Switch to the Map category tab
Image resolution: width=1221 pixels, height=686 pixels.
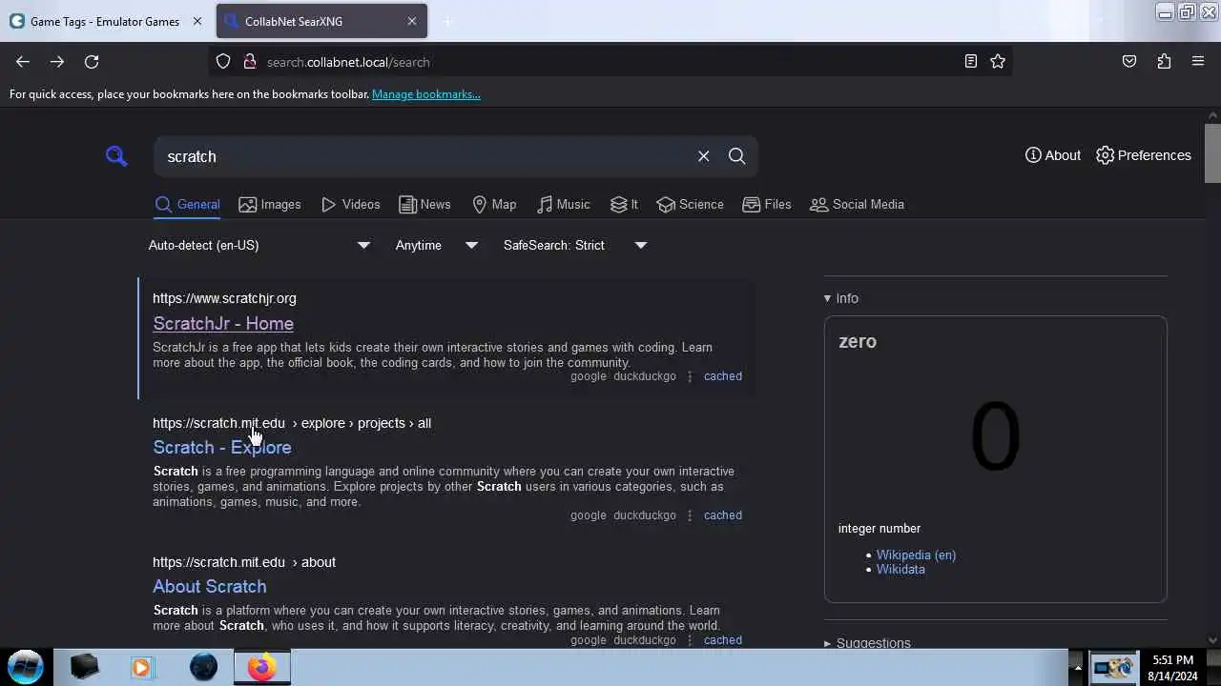494,204
